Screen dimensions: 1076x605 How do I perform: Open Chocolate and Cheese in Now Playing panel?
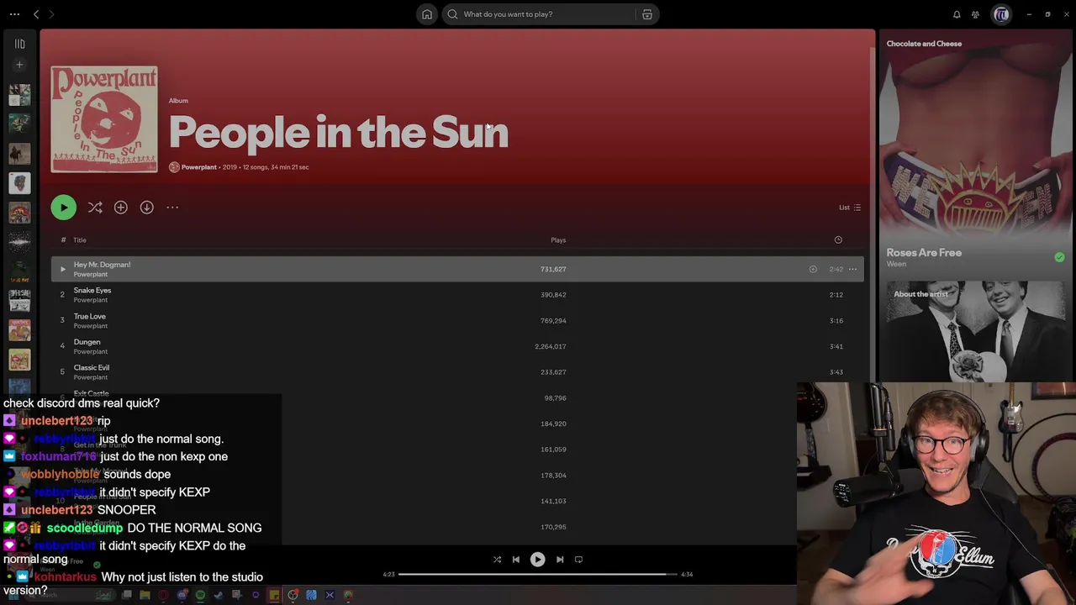coord(924,44)
